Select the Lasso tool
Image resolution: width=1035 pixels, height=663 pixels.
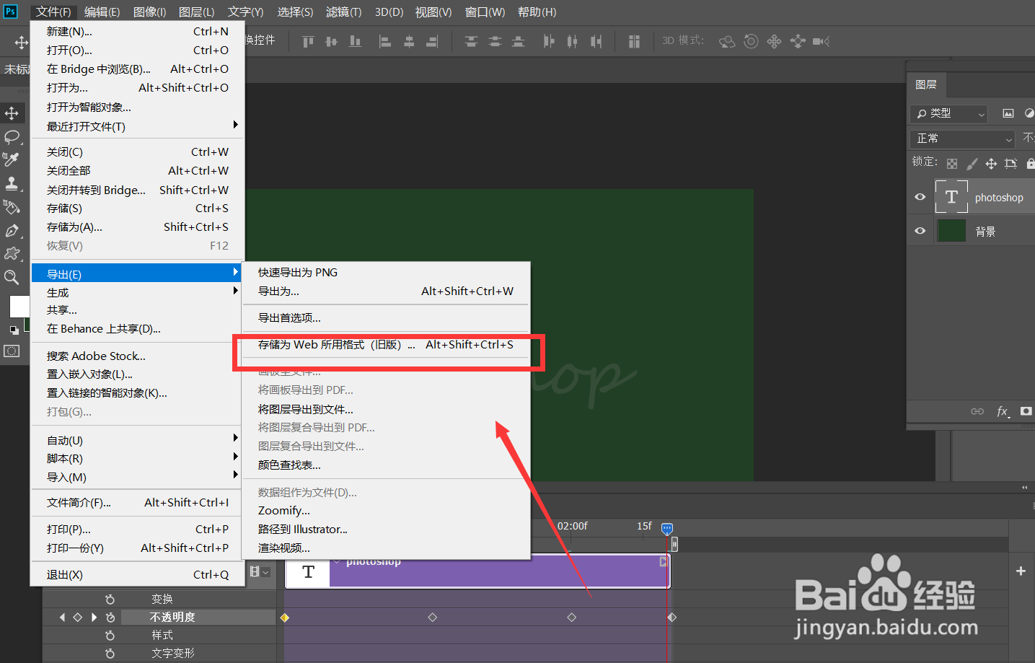(12, 136)
